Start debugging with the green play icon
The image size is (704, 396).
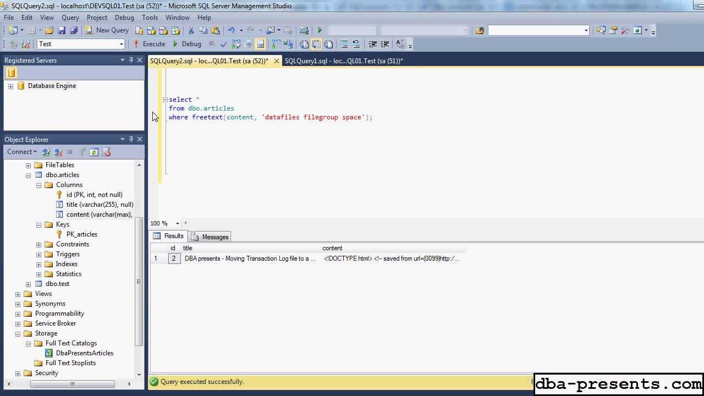coord(320,30)
